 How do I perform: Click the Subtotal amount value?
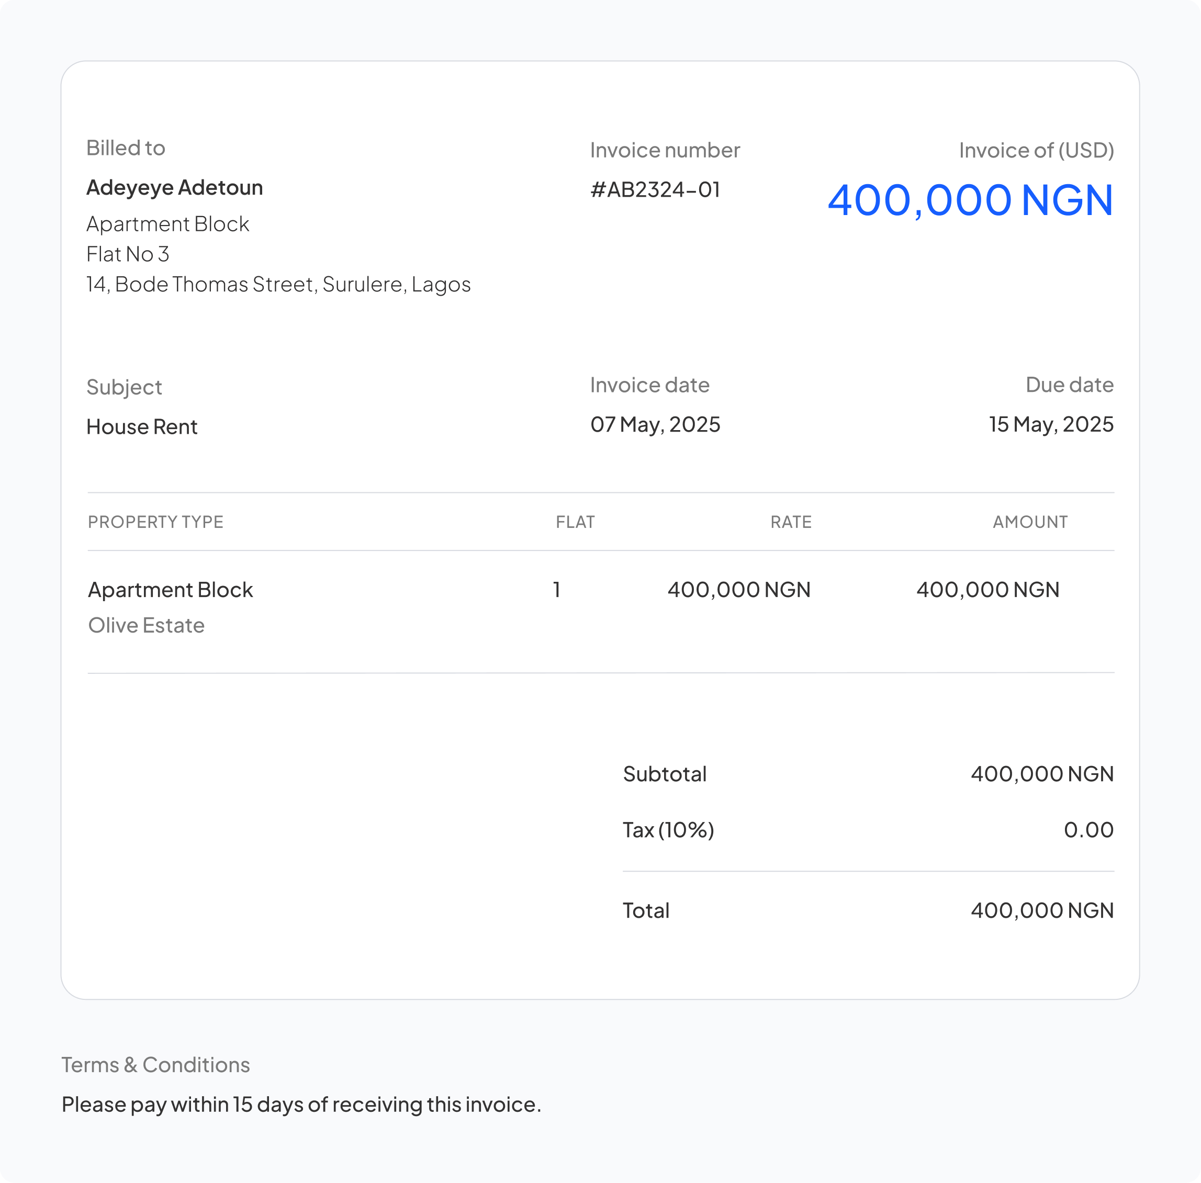1041,774
